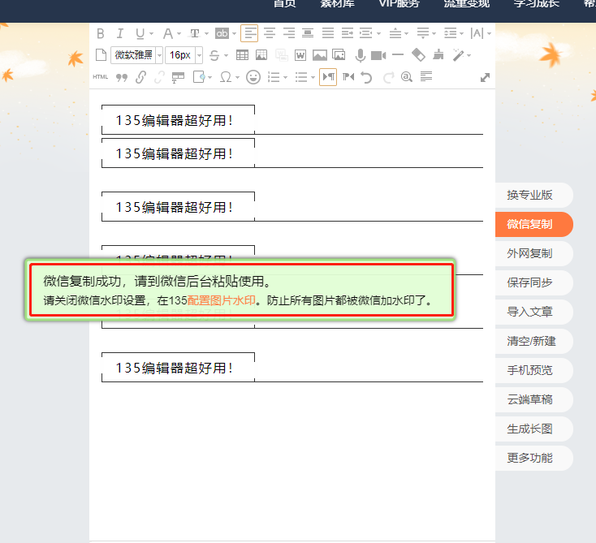
Task: Insert a single image
Action: 320,55
